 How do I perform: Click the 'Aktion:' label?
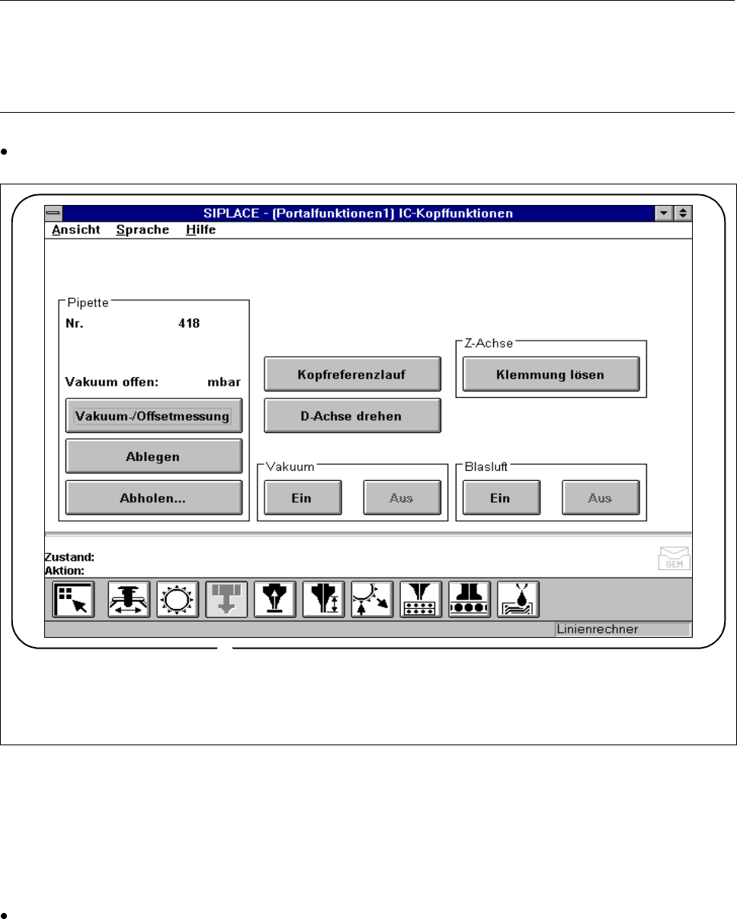65,569
